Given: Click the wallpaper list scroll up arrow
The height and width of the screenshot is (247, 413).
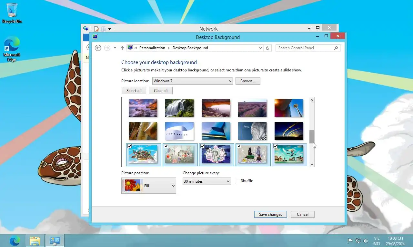Looking at the screenshot, I should pyautogui.click(x=312, y=100).
